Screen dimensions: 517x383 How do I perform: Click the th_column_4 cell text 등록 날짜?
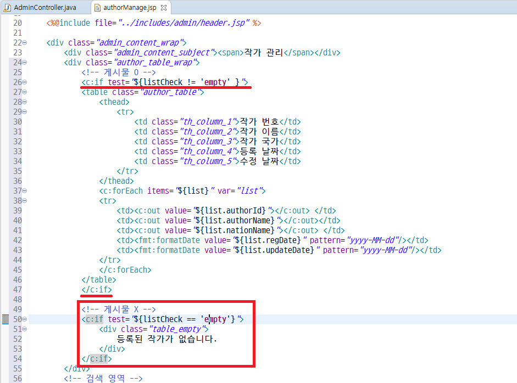pos(259,151)
